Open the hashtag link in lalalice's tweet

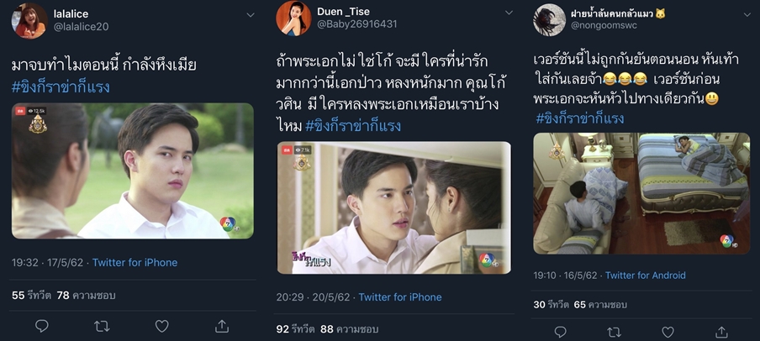coord(61,87)
